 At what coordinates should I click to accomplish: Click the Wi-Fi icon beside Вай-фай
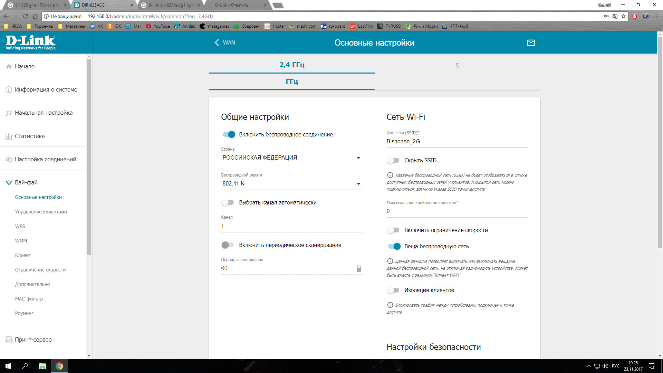(9, 183)
